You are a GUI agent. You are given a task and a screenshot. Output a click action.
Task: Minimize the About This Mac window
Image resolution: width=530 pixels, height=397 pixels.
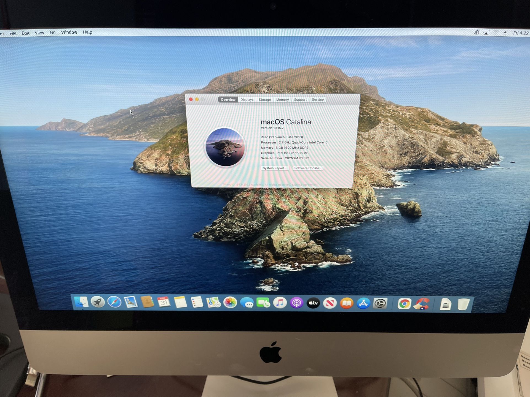click(197, 99)
